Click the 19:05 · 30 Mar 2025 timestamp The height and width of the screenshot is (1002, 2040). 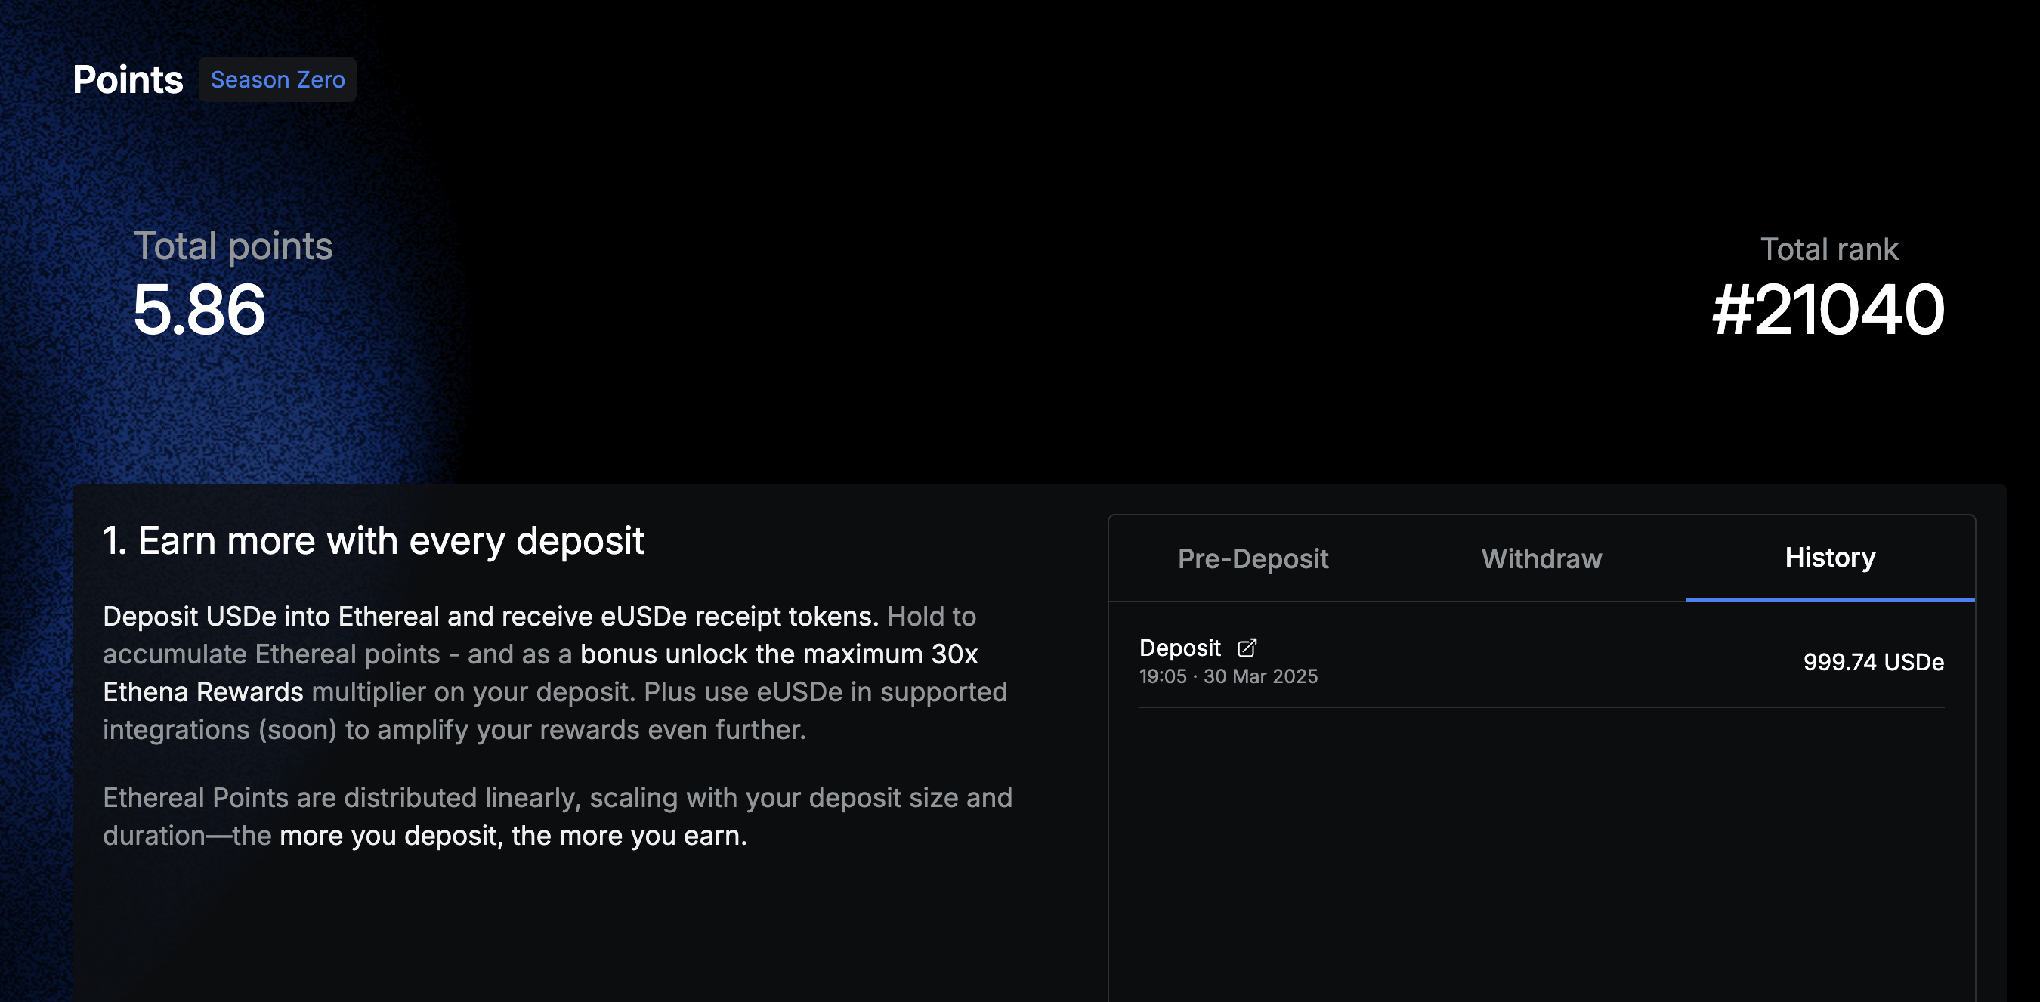click(1228, 676)
